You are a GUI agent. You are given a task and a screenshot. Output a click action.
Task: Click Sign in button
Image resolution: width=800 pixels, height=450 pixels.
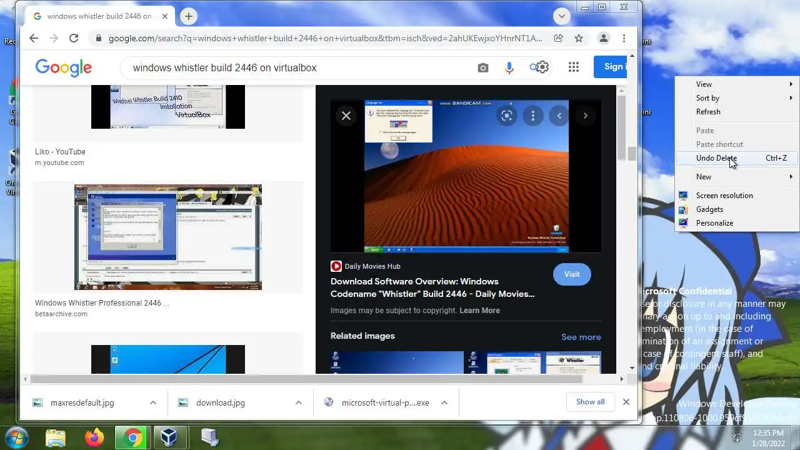[x=611, y=67]
